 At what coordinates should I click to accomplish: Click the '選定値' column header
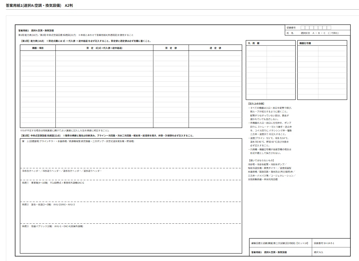(x=215, y=48)
